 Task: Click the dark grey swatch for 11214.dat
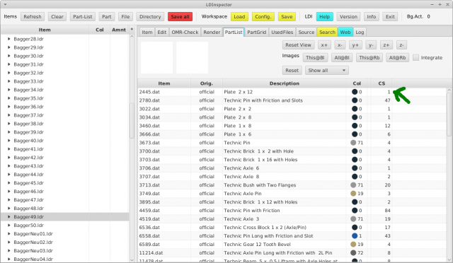point(353,253)
